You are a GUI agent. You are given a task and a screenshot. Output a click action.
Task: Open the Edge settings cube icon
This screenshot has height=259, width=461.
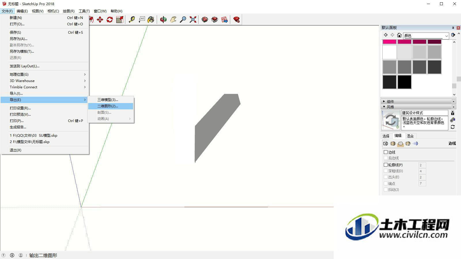(386, 144)
